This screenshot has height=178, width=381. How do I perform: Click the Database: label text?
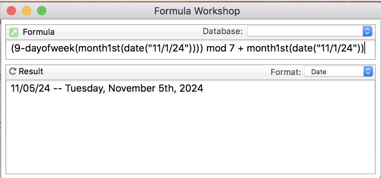tap(223, 31)
